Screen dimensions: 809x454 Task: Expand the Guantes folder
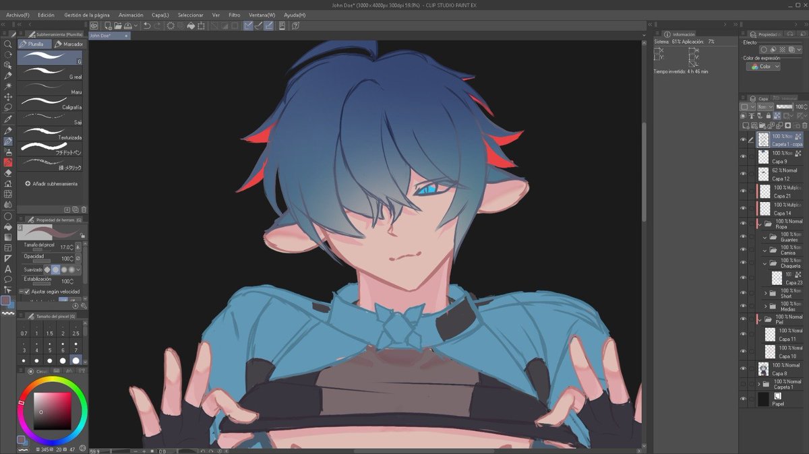coord(765,236)
